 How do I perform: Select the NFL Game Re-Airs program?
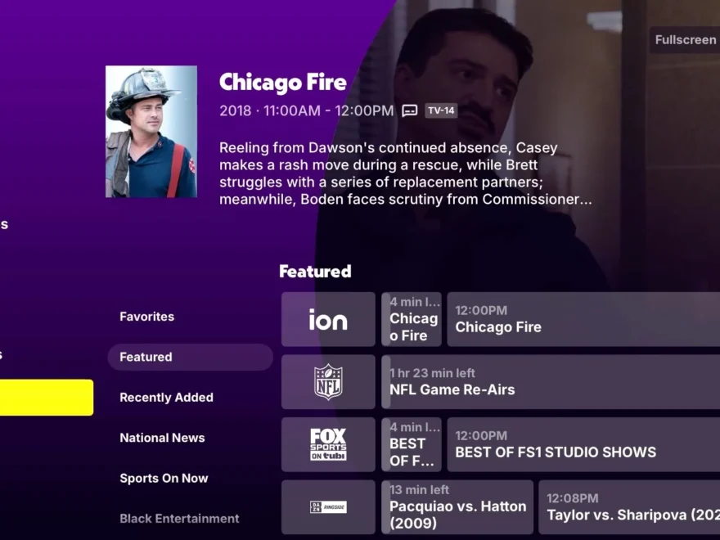pos(551,381)
